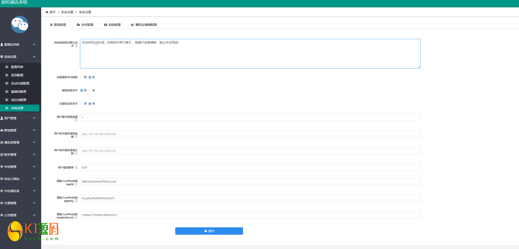The width and height of the screenshot is (519, 249).
Task: Click the blue 提交 button
Action: point(209,231)
